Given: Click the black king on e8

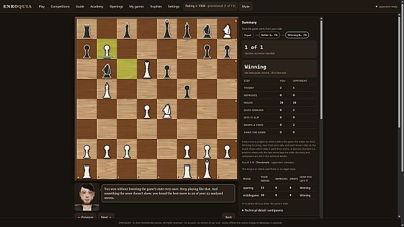Looking at the screenshot, I should 167,29.
